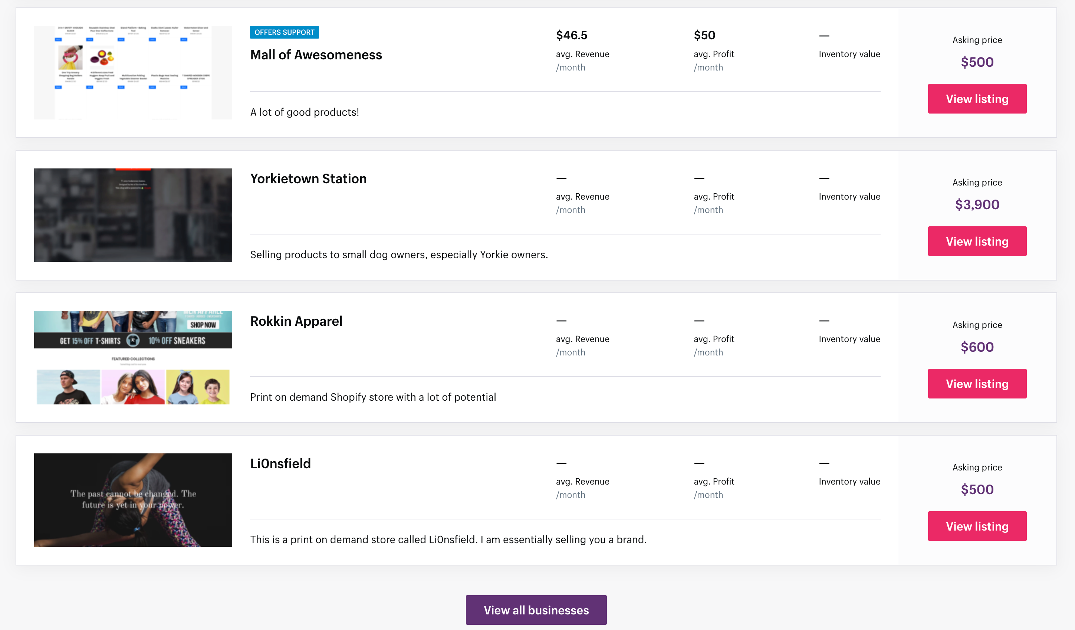Open Rokkin Apparel store thumbnail
This screenshot has height=630, width=1075.
[x=133, y=357]
